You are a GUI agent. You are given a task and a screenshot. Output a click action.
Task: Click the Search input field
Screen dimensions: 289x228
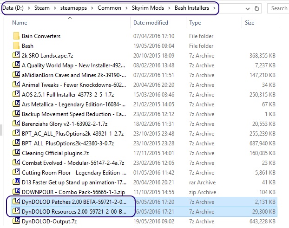pyautogui.click(x=278, y=8)
